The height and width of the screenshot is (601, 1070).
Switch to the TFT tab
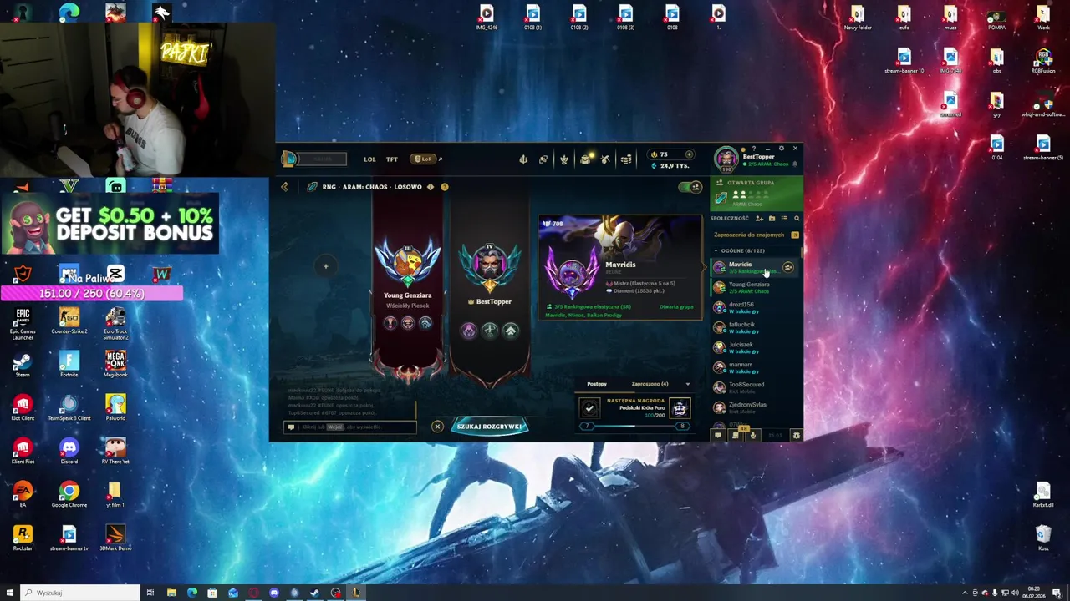click(391, 159)
